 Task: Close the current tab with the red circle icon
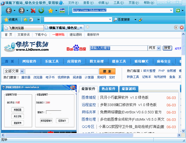(182, 27)
